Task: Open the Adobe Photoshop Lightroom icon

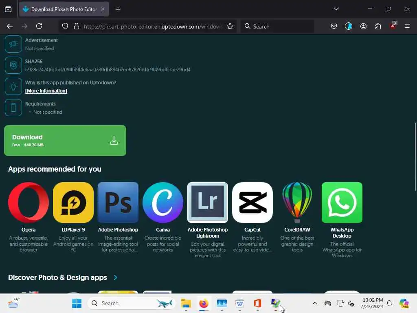Action: 208,203
